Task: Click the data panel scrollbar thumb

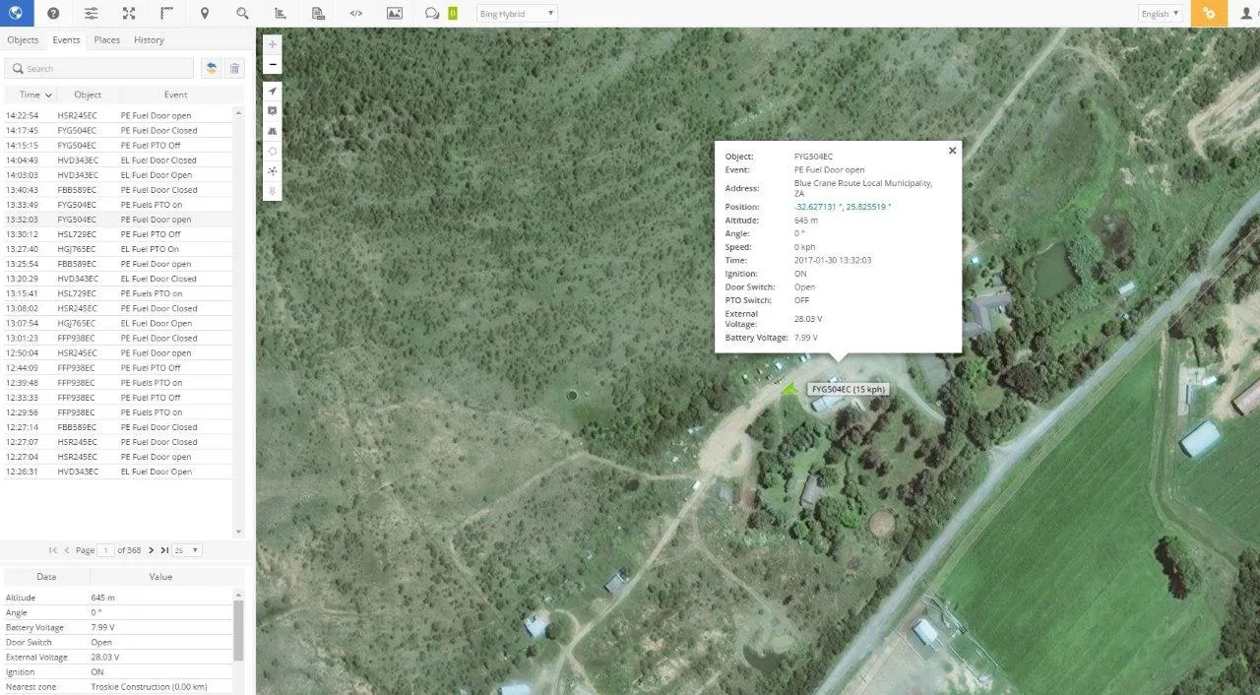Action: (x=238, y=630)
